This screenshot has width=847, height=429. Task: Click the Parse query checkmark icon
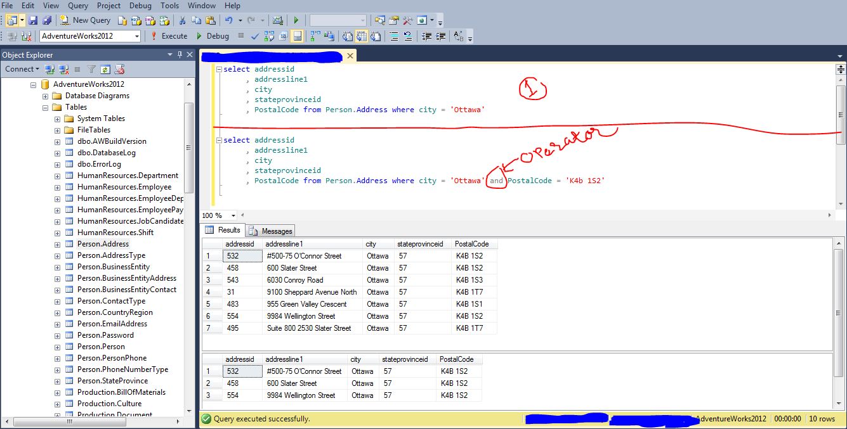(x=254, y=36)
